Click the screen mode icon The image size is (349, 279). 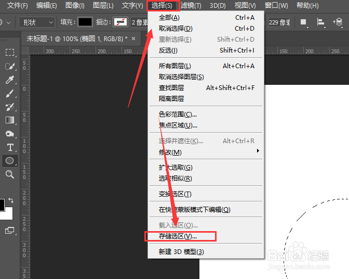pyautogui.click(x=9, y=231)
